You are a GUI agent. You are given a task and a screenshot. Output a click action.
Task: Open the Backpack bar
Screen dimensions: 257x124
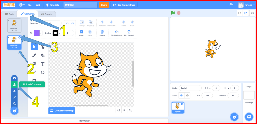(85, 121)
